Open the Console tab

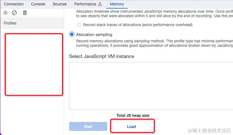pos(38,4)
